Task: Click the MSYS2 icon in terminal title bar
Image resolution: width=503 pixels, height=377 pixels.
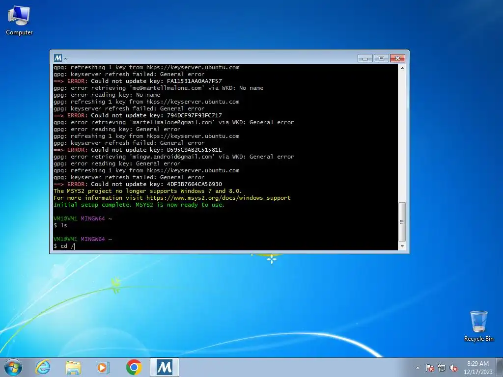Action: click(x=58, y=58)
